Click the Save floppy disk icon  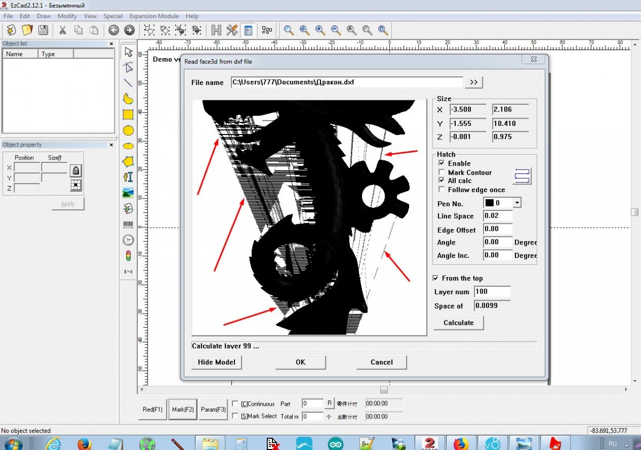coord(43,30)
